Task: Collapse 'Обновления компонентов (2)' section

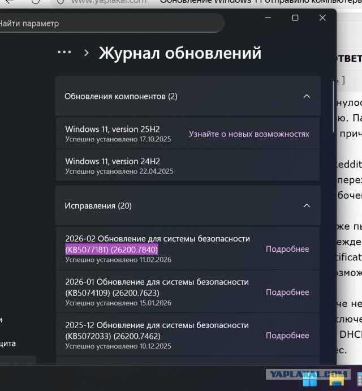Action: click(x=307, y=96)
